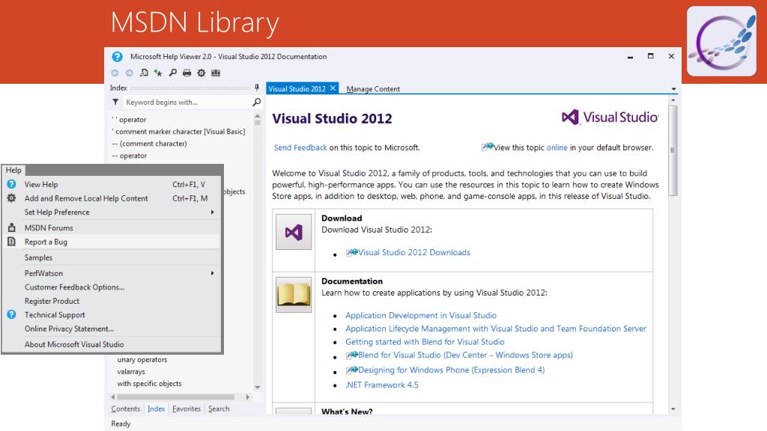Expand the PerfWatson submenu arrow
767x431 pixels.
click(x=212, y=273)
